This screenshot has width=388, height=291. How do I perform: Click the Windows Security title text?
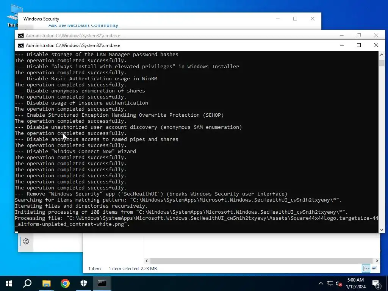pos(41,19)
